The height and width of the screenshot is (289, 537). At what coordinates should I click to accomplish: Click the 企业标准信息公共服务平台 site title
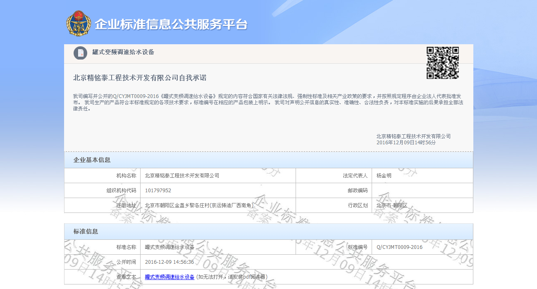171,24
